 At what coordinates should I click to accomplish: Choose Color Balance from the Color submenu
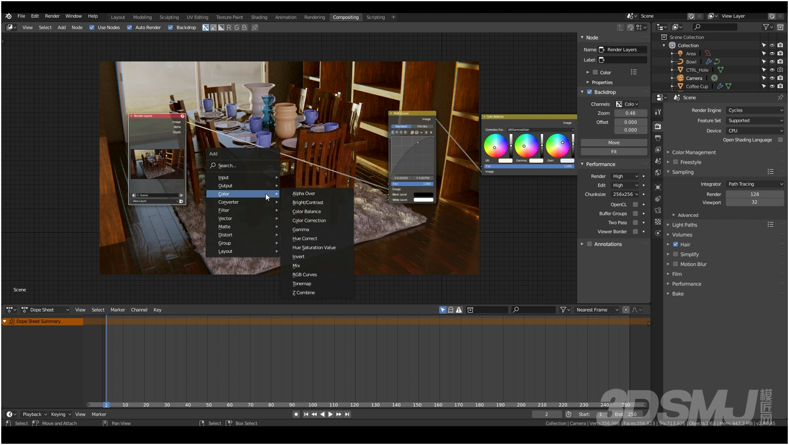click(x=307, y=211)
